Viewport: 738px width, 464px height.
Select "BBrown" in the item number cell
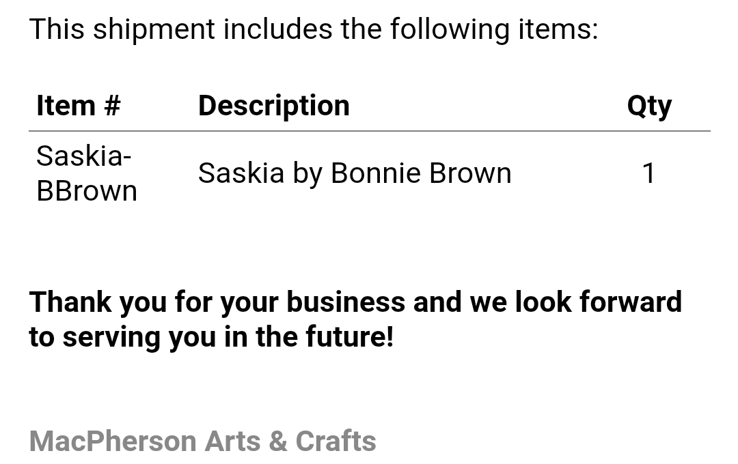87,191
